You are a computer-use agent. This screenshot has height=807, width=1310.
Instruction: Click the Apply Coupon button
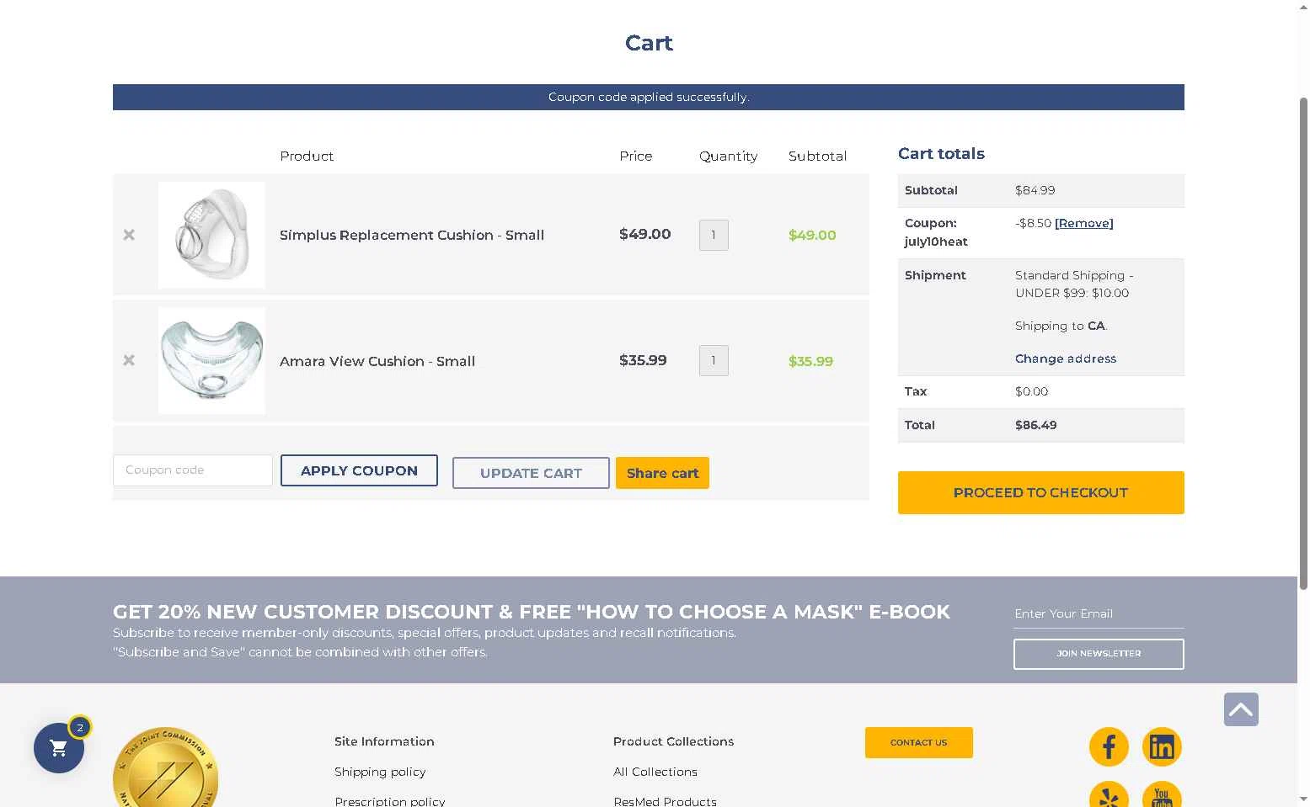point(359,470)
